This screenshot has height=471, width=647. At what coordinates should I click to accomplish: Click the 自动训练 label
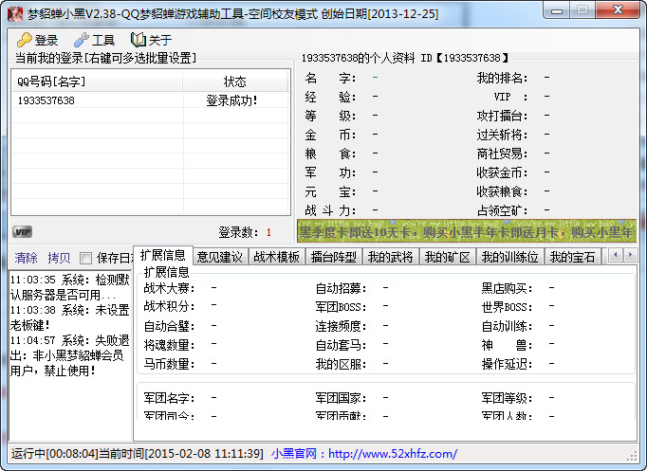tap(507, 326)
